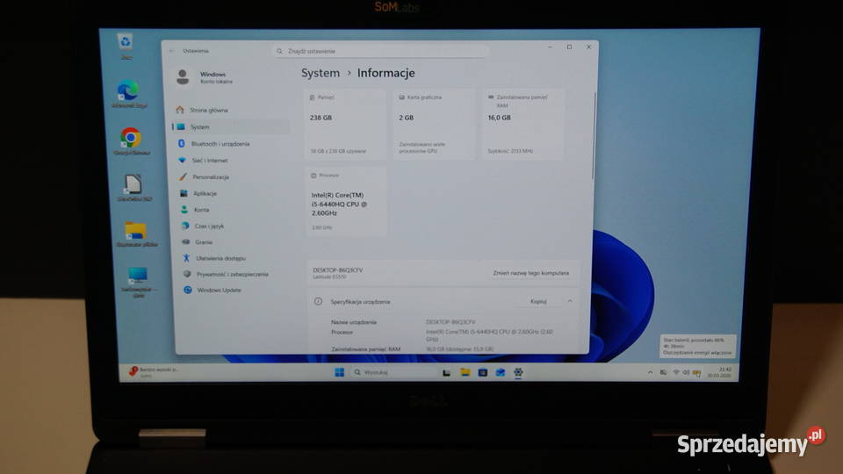Open Task View on the taskbar
The width and height of the screenshot is (843, 474).
click(x=446, y=372)
